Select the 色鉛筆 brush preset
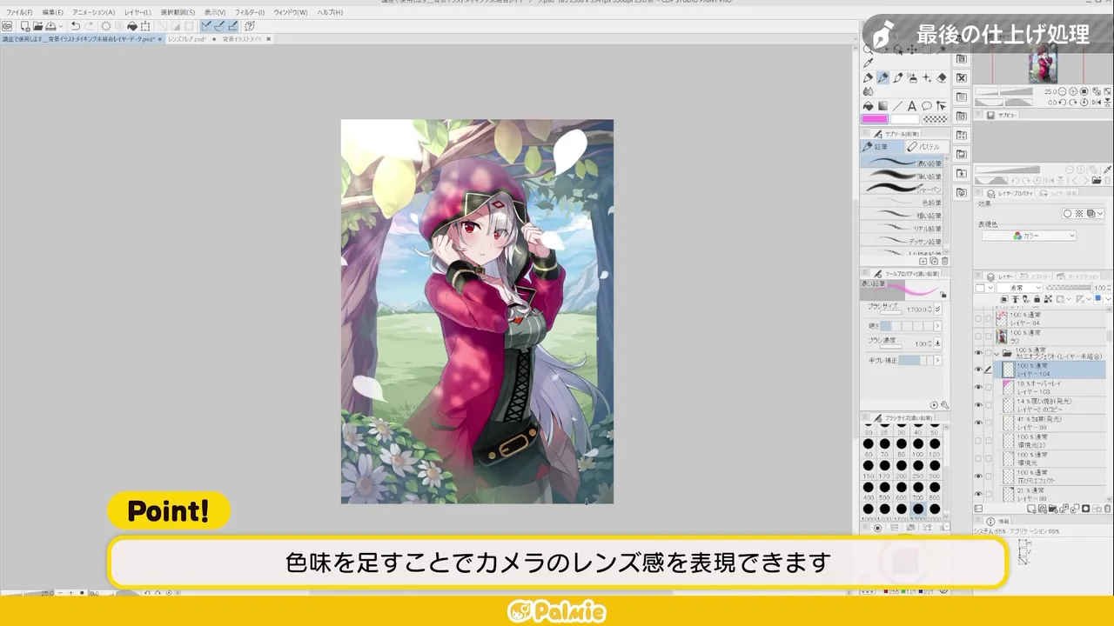Screen dimensions: 1114x626 (903, 202)
